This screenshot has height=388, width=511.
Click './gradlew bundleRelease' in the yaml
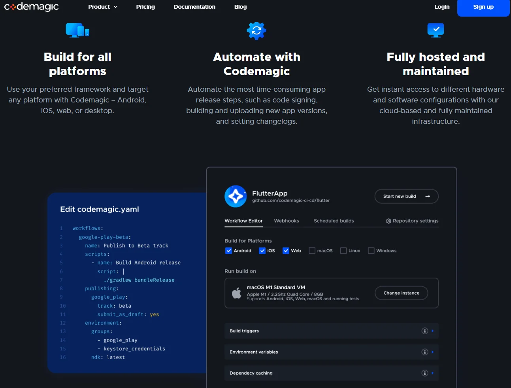tap(139, 280)
